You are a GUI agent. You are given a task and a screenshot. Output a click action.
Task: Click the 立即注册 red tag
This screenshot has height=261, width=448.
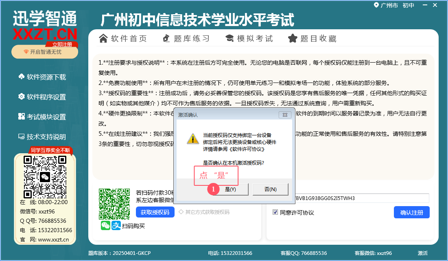(x=62, y=44)
